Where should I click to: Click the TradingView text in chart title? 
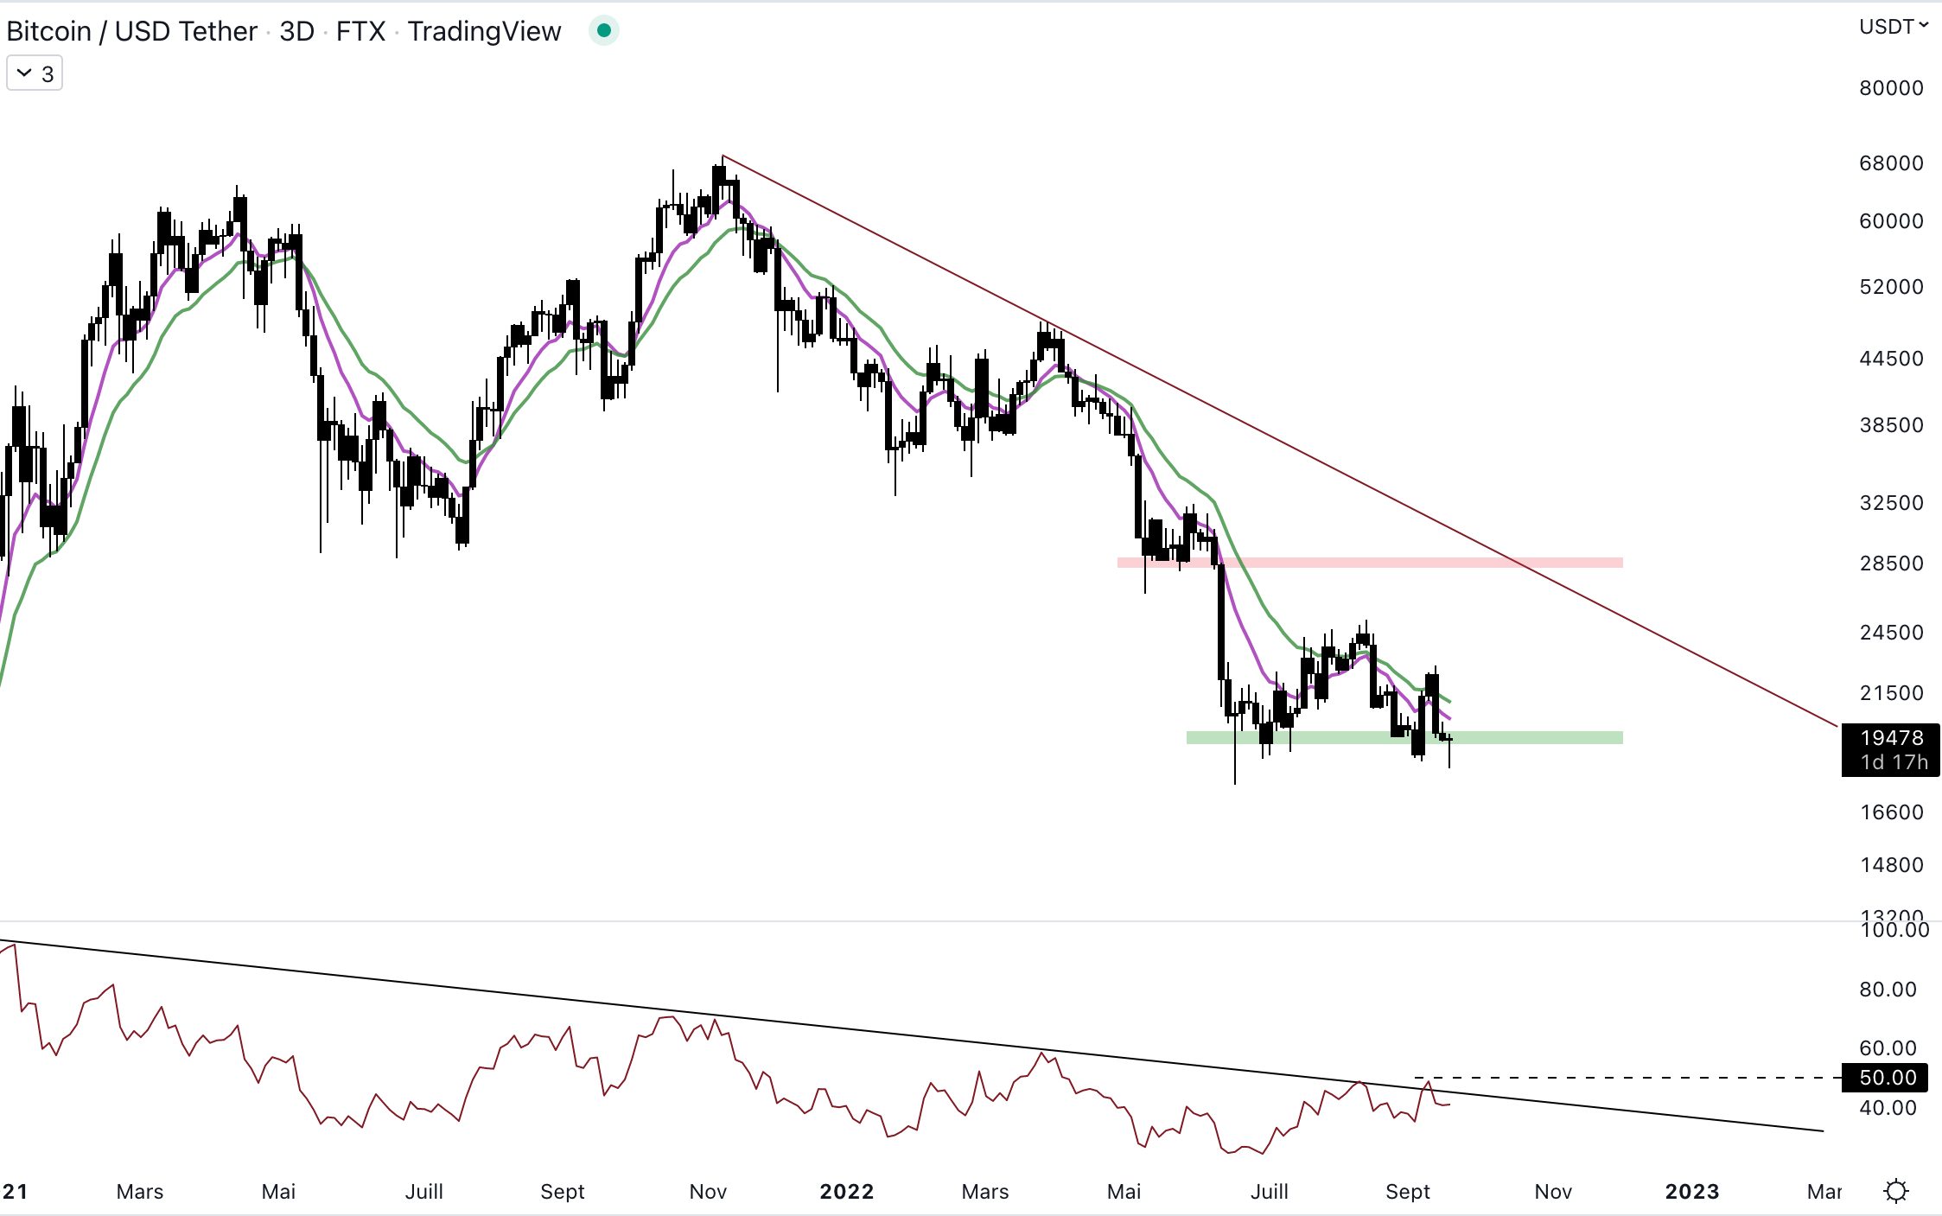pos(484,31)
